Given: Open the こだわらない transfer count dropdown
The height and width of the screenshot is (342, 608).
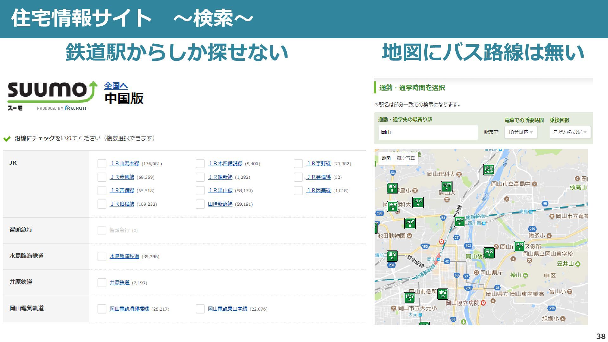Looking at the screenshot, I should coord(570,132).
